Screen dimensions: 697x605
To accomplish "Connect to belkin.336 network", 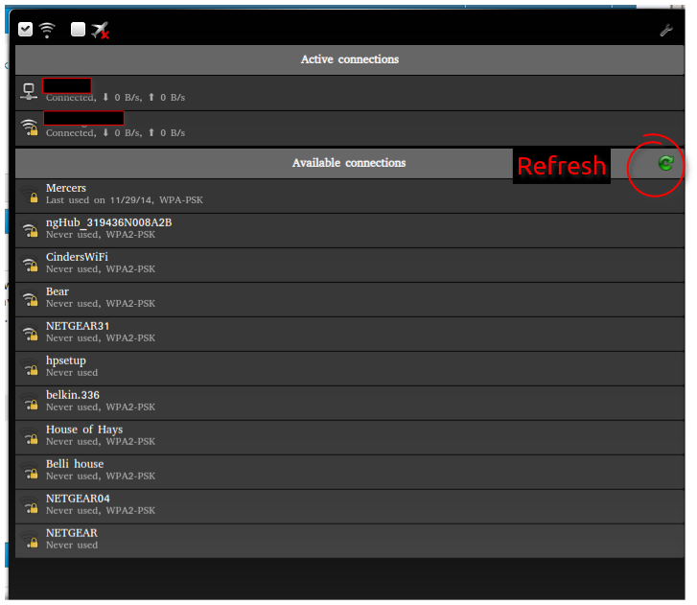I will coord(349,404).
